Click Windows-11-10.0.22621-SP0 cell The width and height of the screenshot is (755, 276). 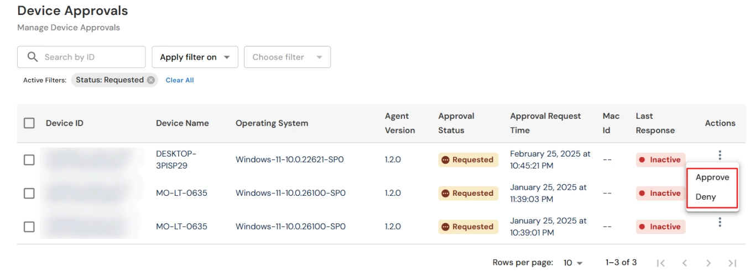290,160
